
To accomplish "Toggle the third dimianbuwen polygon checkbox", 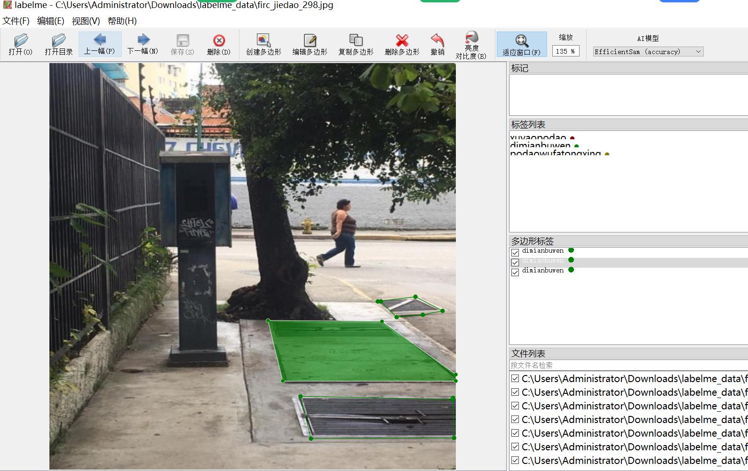I will point(515,272).
